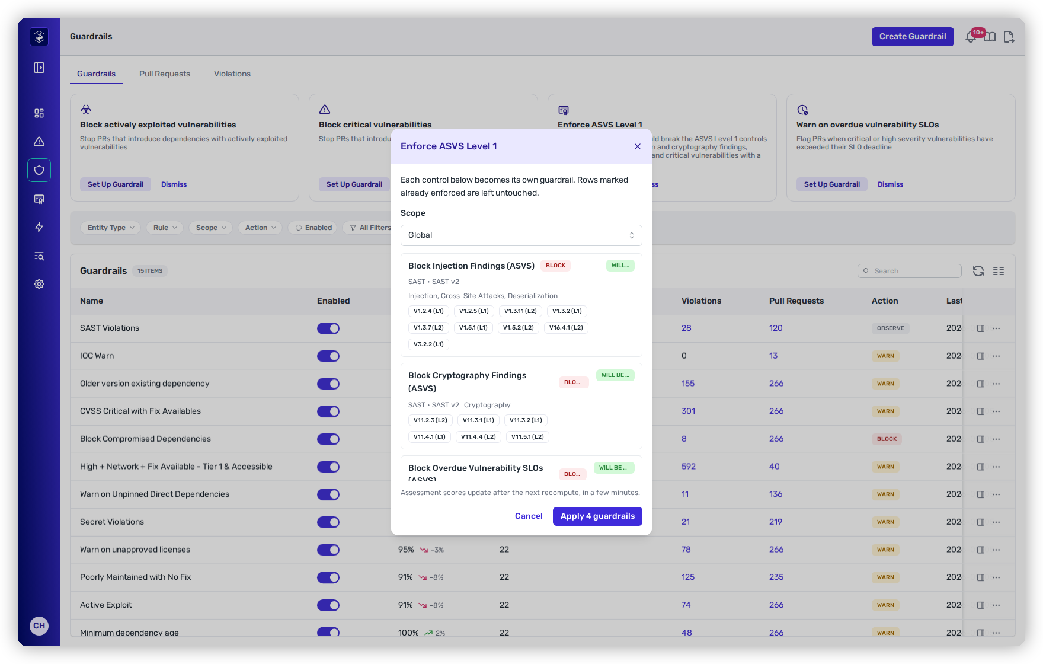Expand the Action filter dropdown
Image resolution: width=1043 pixels, height=664 pixels.
coord(260,228)
